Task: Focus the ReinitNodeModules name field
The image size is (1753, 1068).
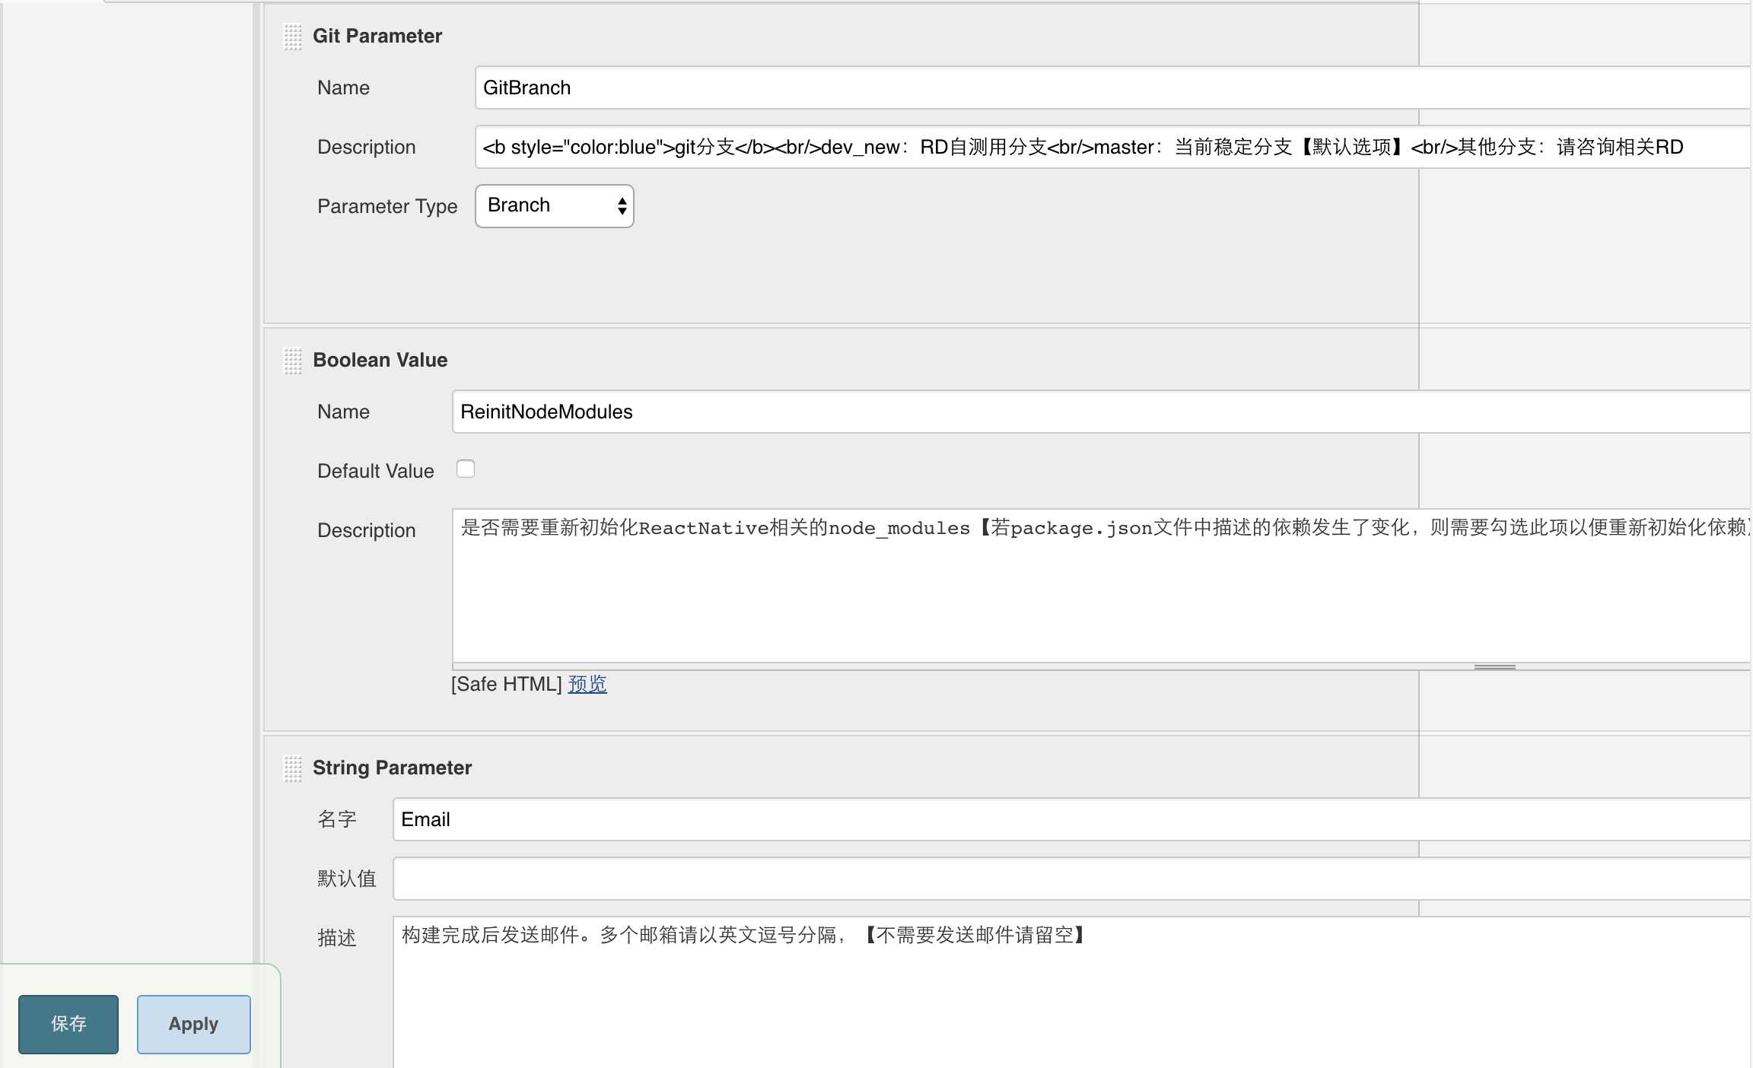Action: (1102, 412)
